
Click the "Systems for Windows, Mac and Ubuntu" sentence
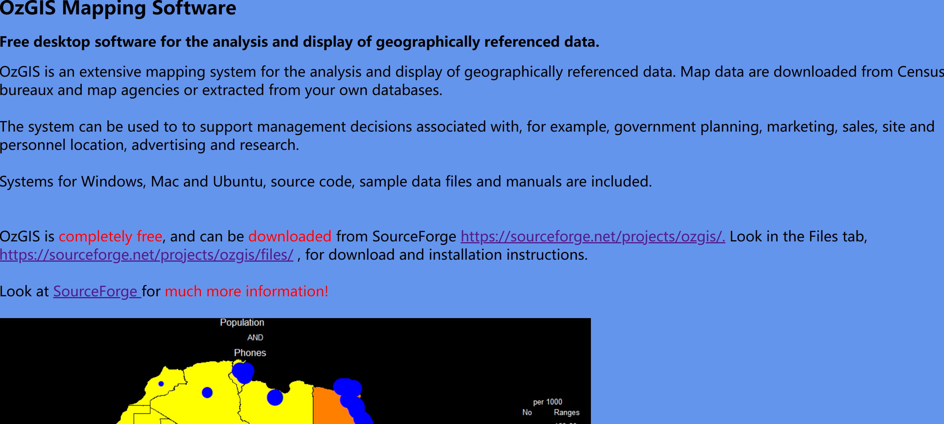pos(325,182)
